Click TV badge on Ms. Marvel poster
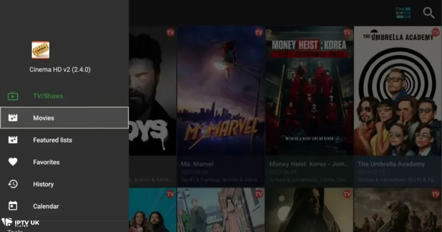The height and width of the screenshot is (232, 442). point(259,32)
